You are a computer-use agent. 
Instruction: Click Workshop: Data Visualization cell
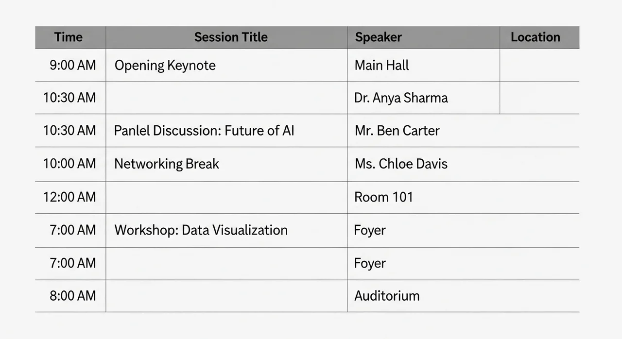pyautogui.click(x=226, y=230)
